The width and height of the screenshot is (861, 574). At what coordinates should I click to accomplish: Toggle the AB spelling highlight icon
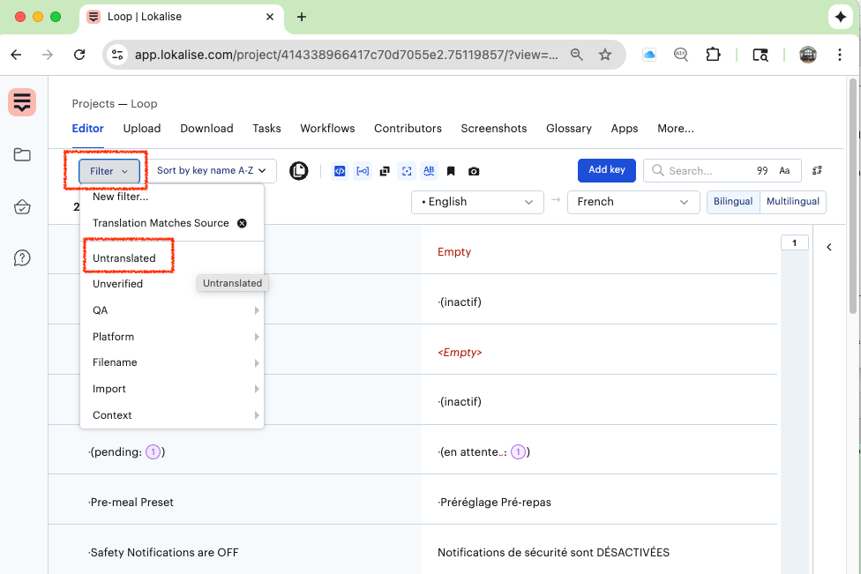point(429,171)
